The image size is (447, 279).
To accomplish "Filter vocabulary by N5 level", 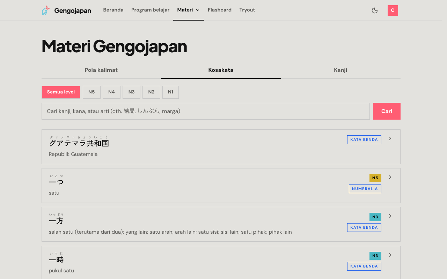I will (91, 92).
